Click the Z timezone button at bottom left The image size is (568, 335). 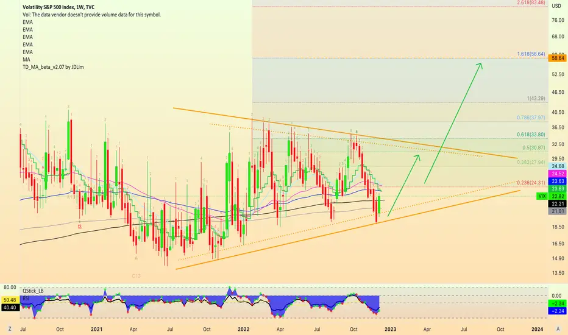pyautogui.click(x=10, y=329)
